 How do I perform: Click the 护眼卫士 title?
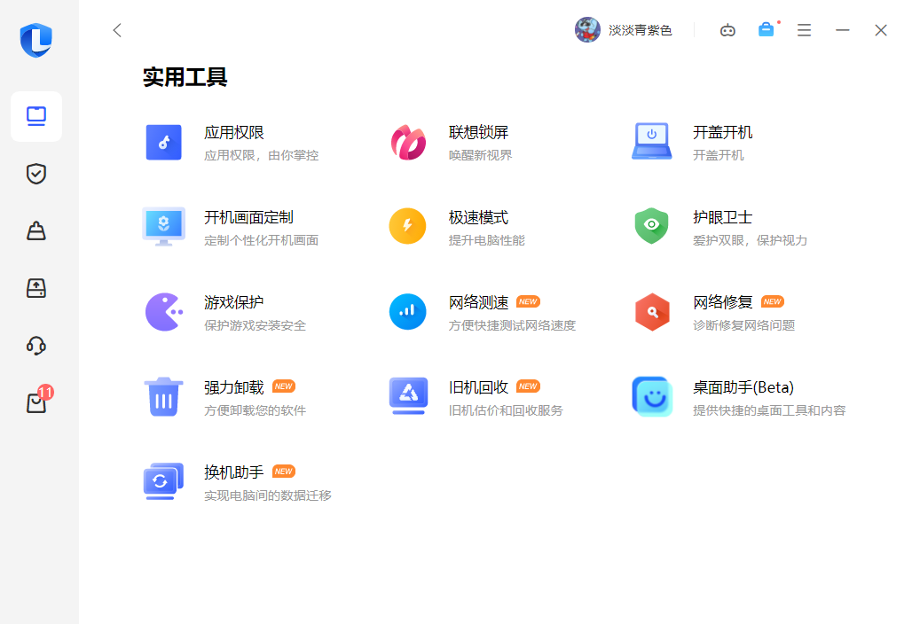(723, 217)
